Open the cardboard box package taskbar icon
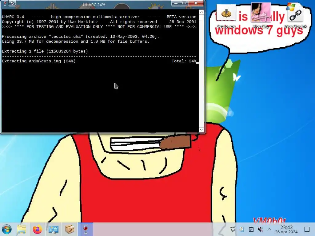 (70, 229)
